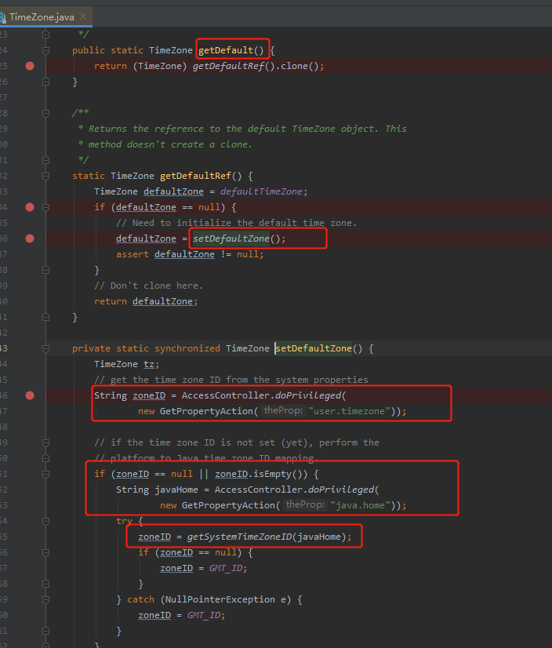This screenshot has height=648, width=552.
Task: Click the comment "Need to initialize the default time zone."
Action: coord(236,223)
